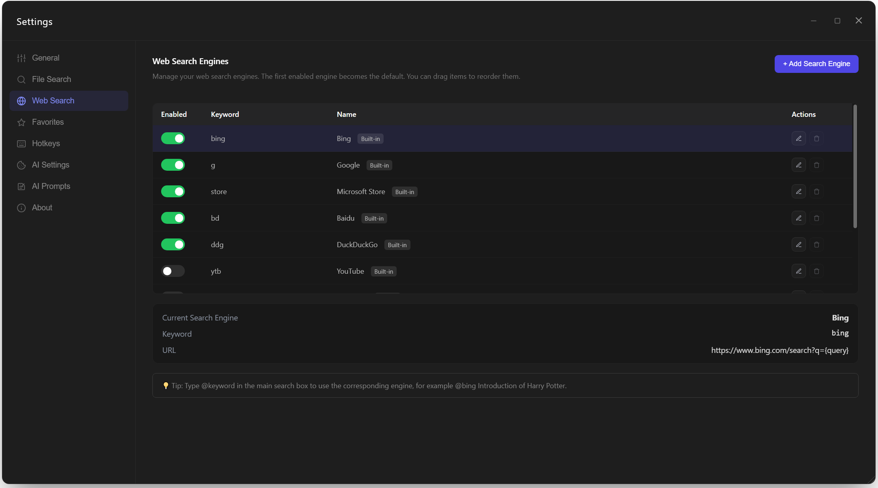Open the Favorites settings page
Viewport: 878px width, 488px height.
[x=69, y=122]
